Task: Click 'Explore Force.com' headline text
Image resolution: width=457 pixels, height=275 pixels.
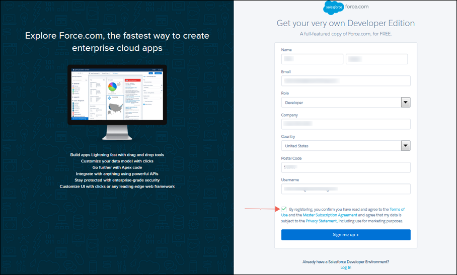Action: pos(117,42)
